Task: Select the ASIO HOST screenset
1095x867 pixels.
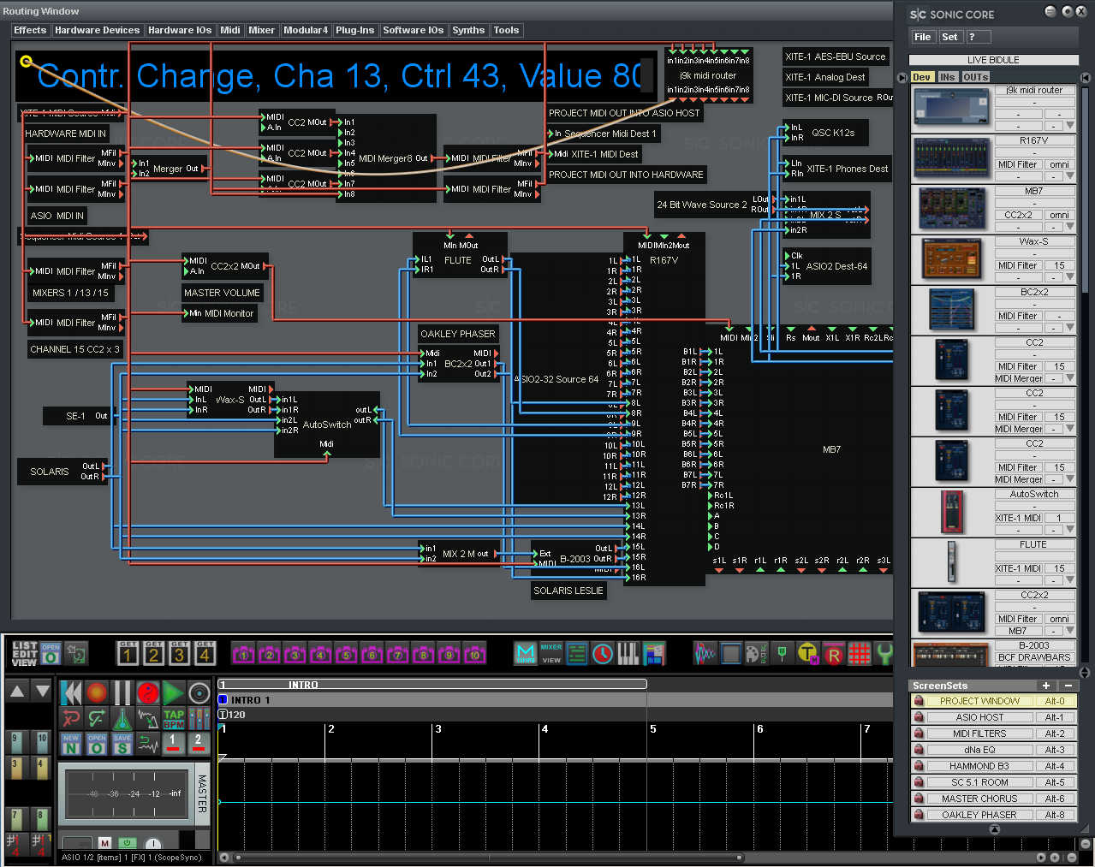Action: click(979, 717)
